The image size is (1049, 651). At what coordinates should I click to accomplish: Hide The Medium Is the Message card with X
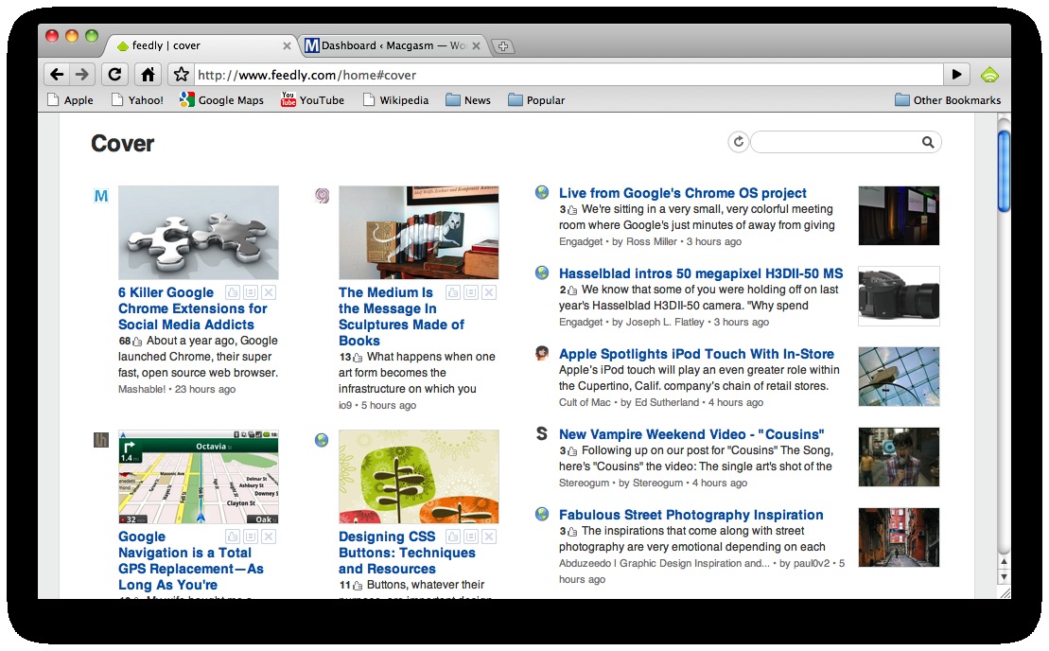[x=489, y=292]
